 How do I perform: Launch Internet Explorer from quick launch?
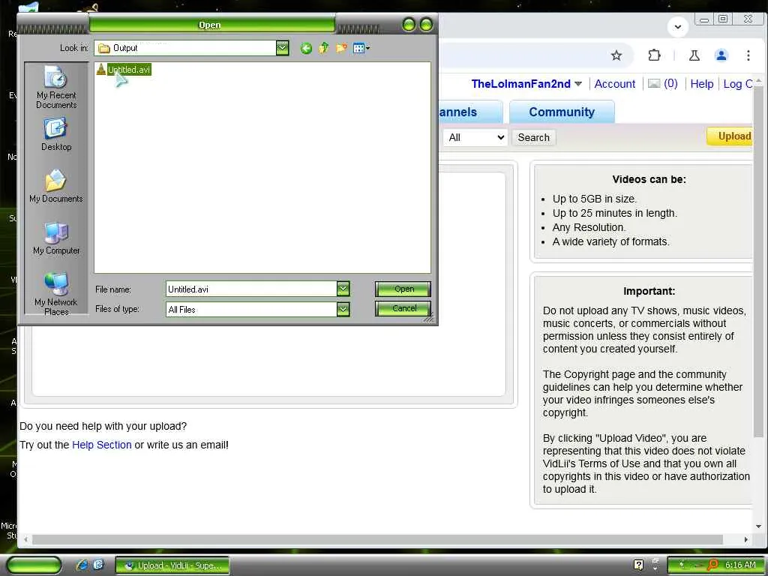[x=82, y=565]
